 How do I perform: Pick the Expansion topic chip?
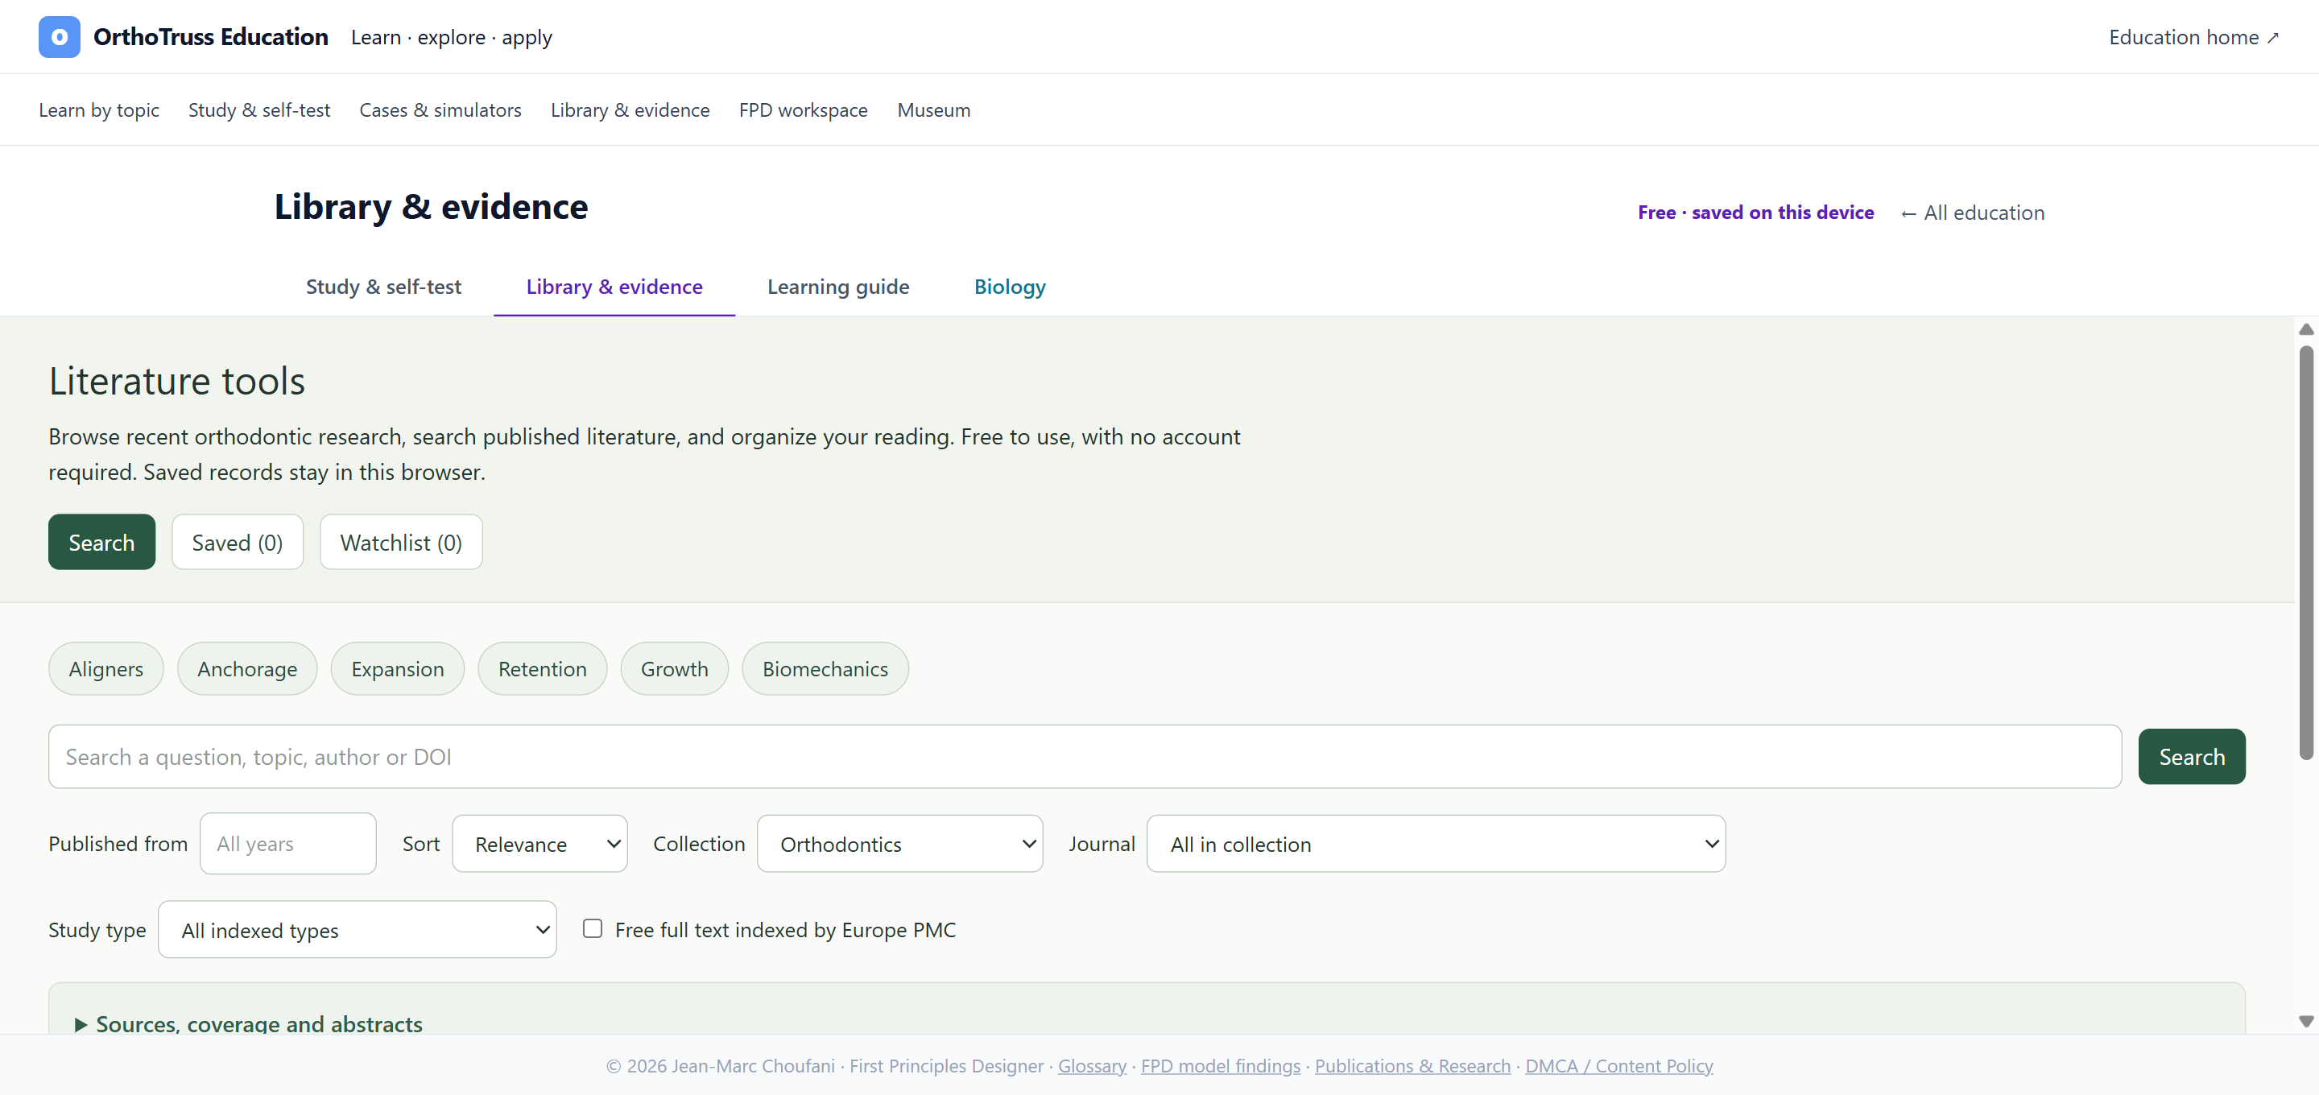pyautogui.click(x=398, y=668)
